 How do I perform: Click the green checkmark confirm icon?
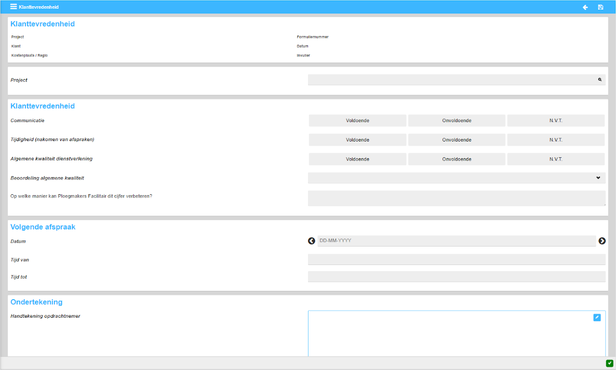click(x=610, y=363)
